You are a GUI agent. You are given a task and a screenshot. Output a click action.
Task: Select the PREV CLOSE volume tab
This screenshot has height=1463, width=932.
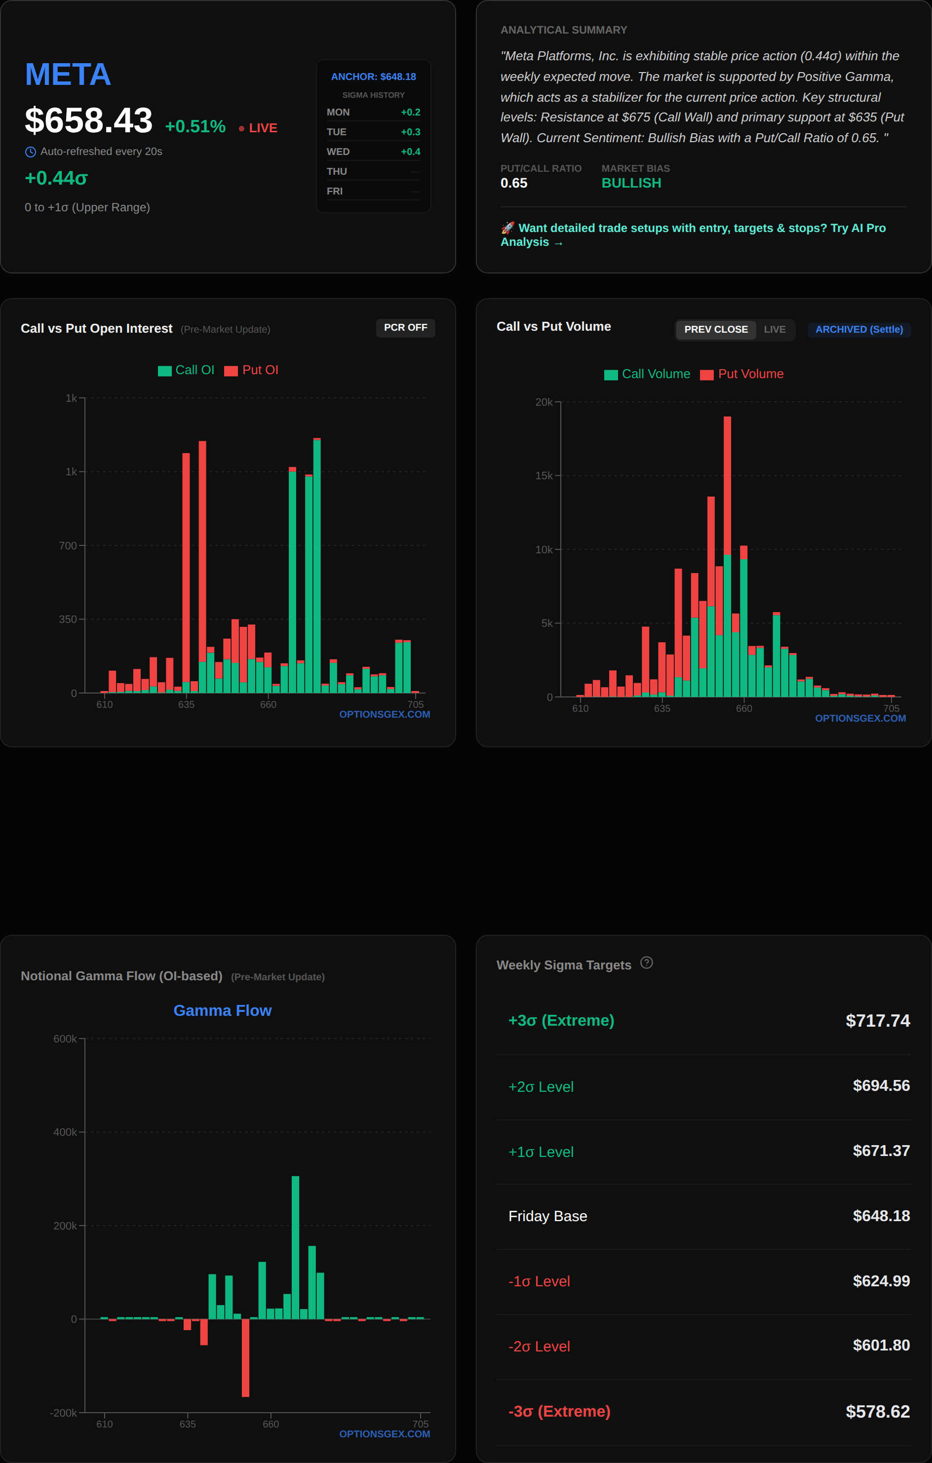tap(716, 329)
